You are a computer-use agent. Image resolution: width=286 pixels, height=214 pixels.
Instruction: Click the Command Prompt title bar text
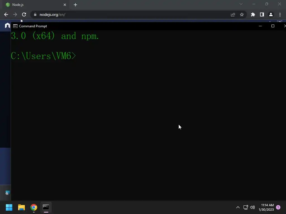pyautogui.click(x=33, y=26)
